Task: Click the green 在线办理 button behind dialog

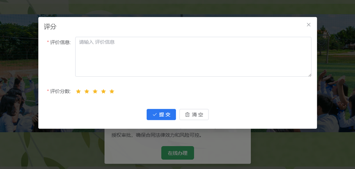Action: 178,153
